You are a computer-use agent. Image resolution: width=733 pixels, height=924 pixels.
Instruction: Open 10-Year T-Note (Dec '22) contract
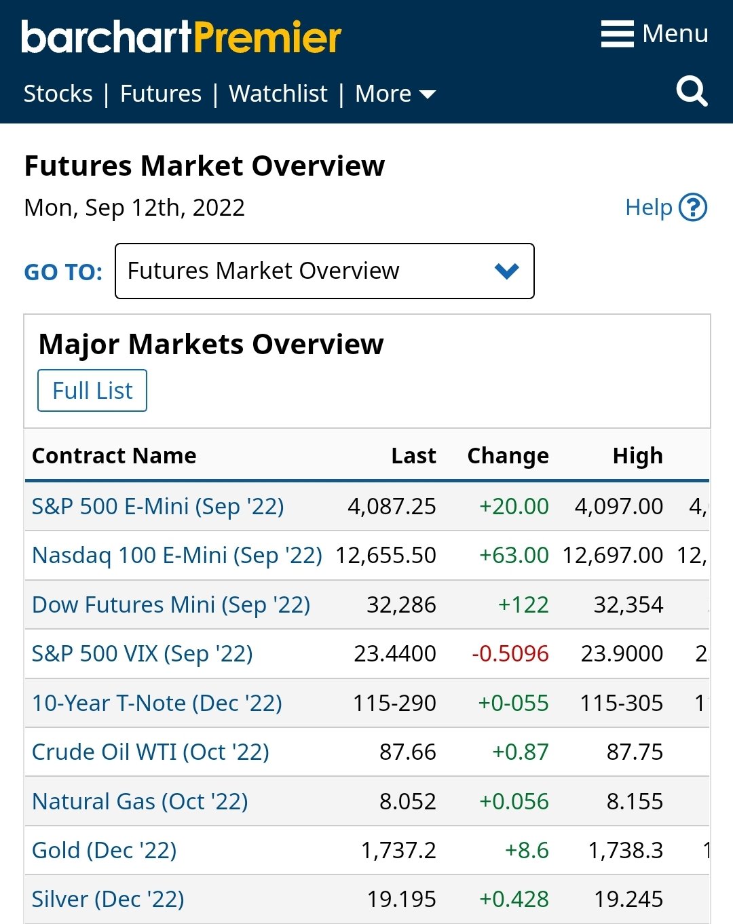157,703
